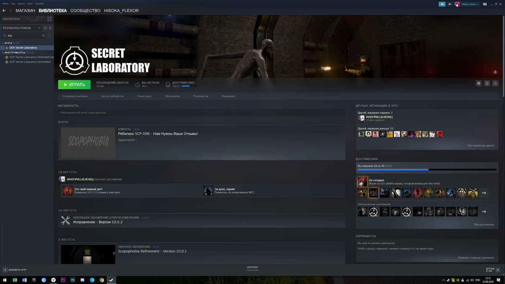
Task: Open advanced search filter sliders icon
Action: [x=50, y=35]
